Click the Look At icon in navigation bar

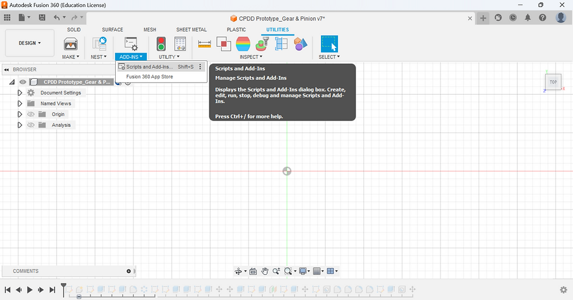(253, 271)
